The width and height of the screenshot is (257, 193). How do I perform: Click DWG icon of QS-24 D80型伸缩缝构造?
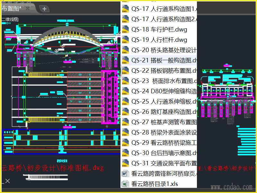coord(125,91)
